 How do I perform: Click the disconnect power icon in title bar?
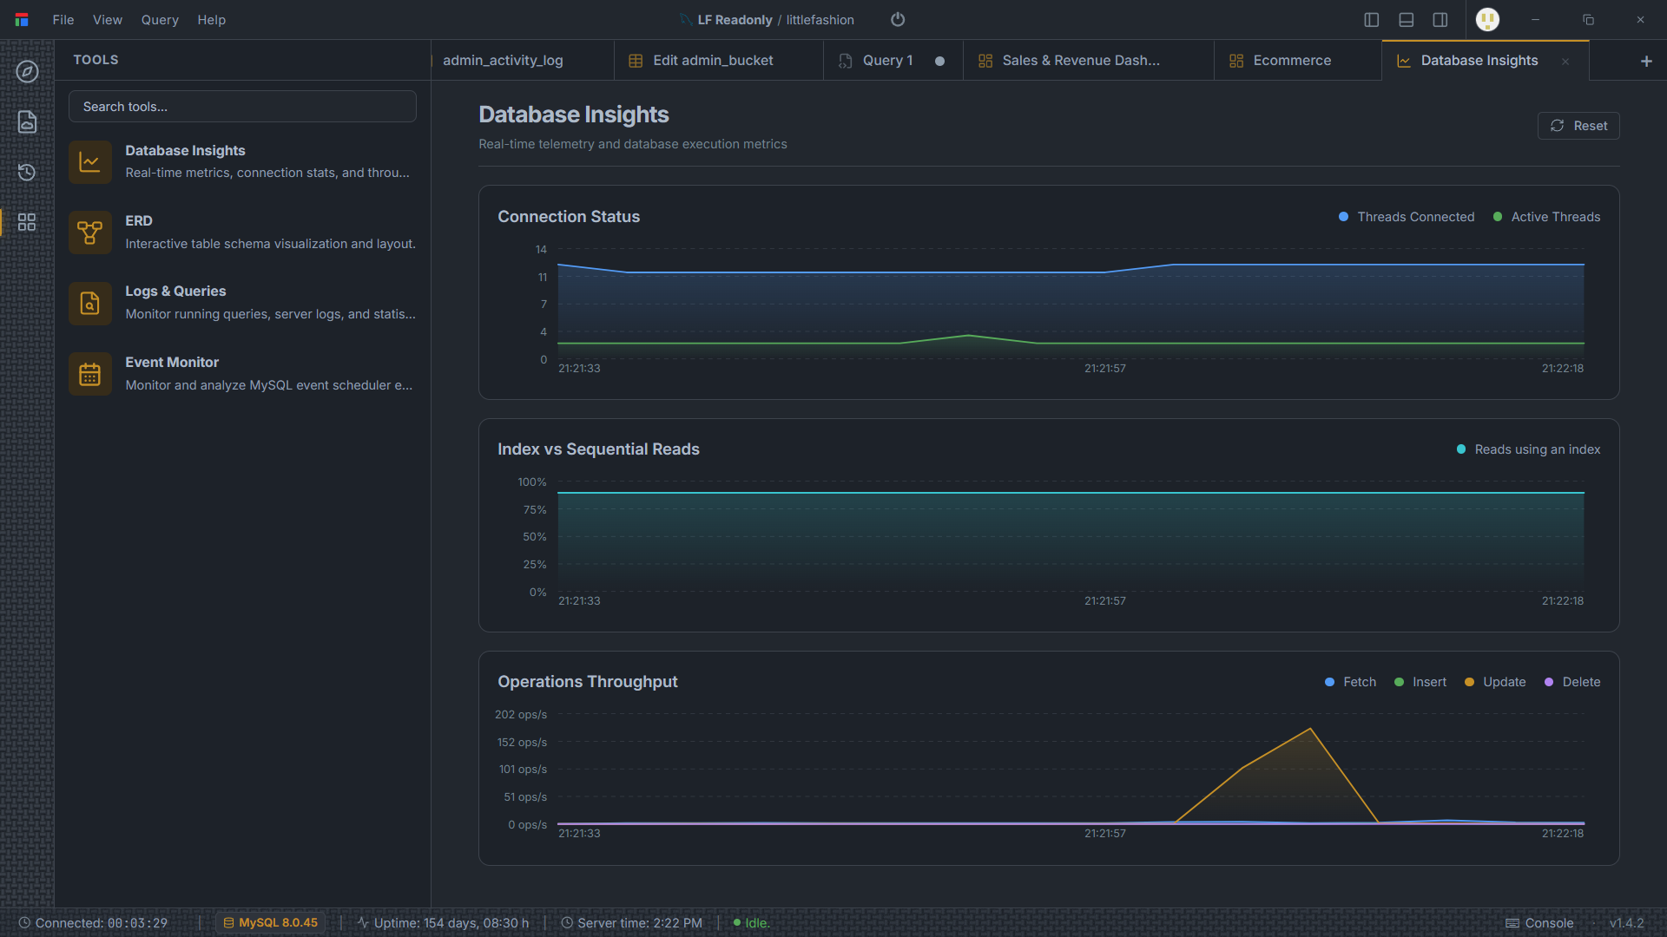pyautogui.click(x=898, y=19)
